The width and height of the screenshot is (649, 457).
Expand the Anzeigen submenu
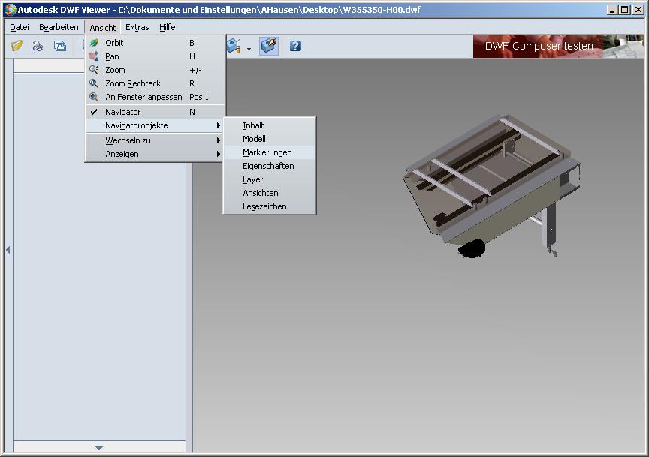point(155,154)
